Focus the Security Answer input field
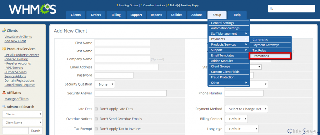The image size is (320, 135). (131, 93)
